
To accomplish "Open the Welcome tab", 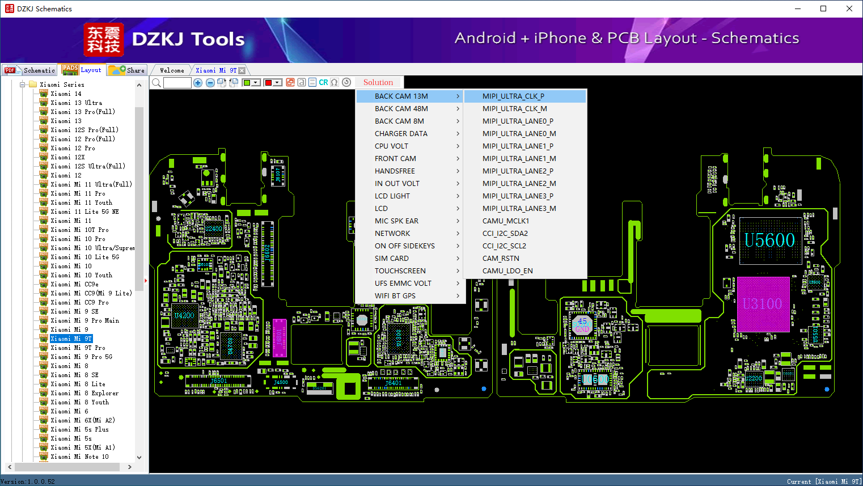I will [172, 70].
